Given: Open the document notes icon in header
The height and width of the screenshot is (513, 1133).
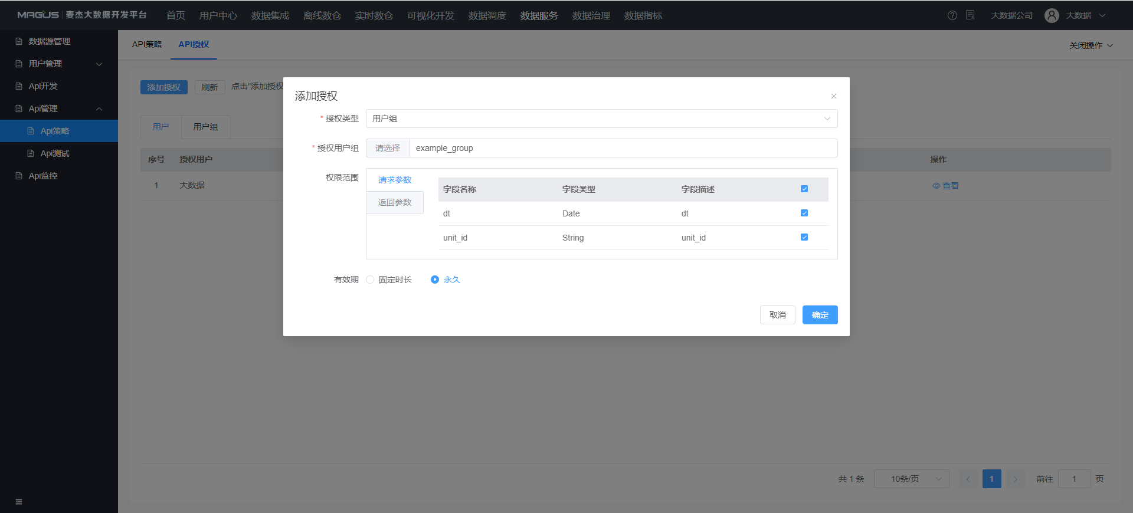Looking at the screenshot, I should [970, 15].
